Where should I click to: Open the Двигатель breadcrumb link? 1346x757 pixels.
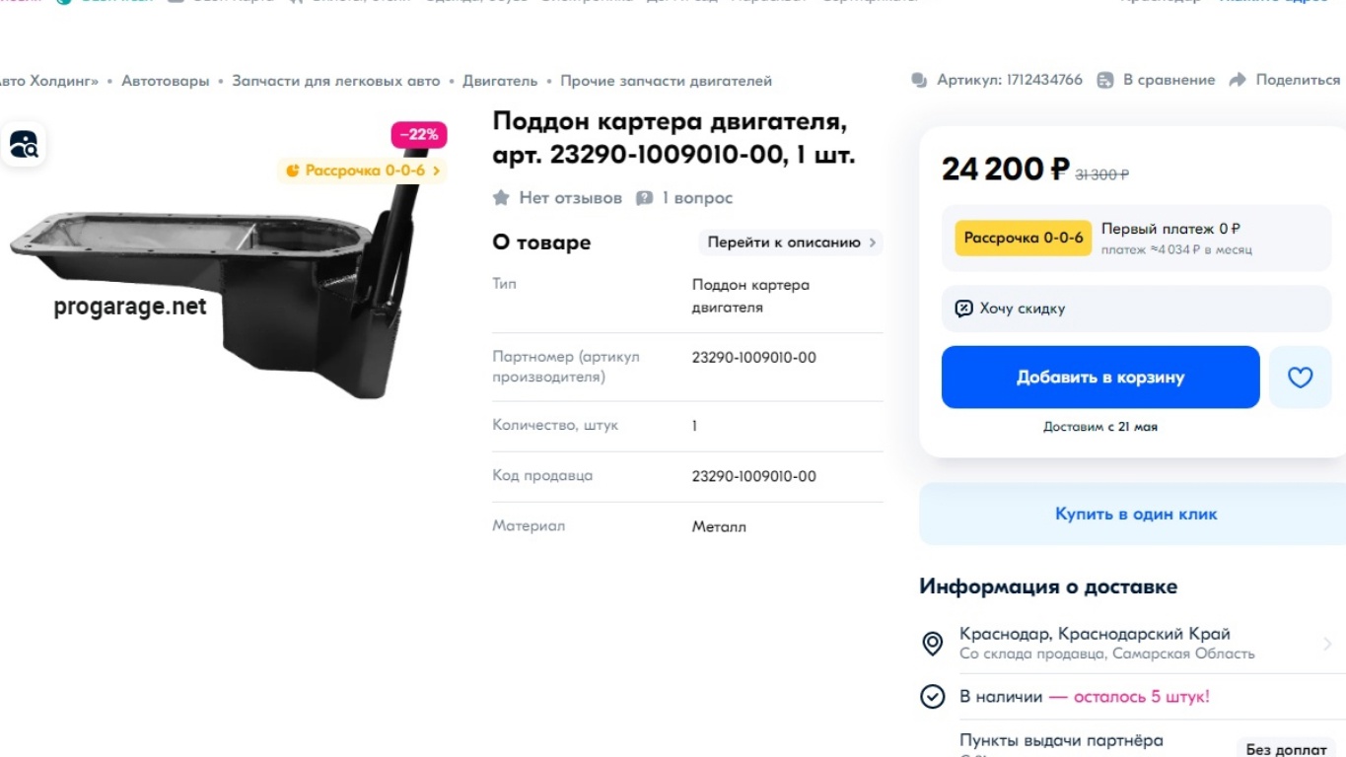499,81
